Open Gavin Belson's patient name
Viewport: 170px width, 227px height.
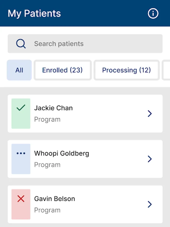click(x=55, y=199)
